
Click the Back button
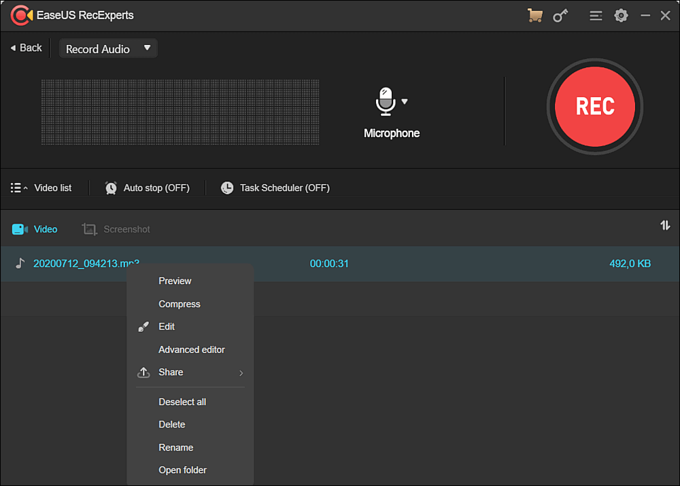pyautogui.click(x=26, y=48)
